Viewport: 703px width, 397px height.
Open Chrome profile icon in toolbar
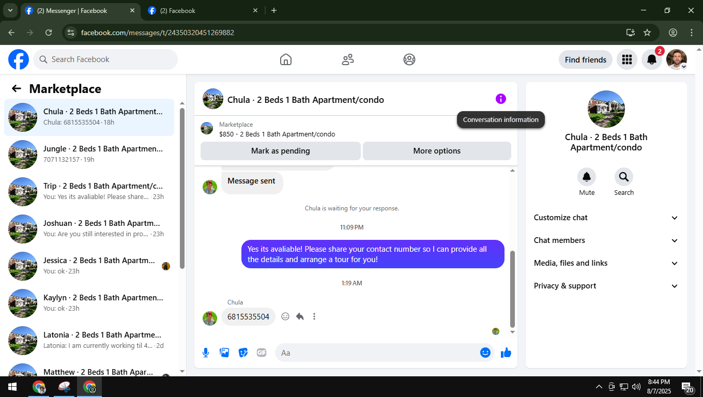click(673, 33)
